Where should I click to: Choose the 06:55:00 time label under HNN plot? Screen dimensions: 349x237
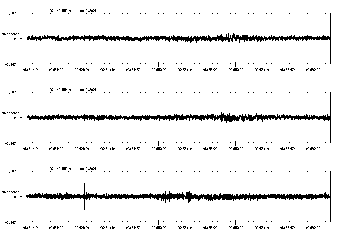click(x=159, y=149)
